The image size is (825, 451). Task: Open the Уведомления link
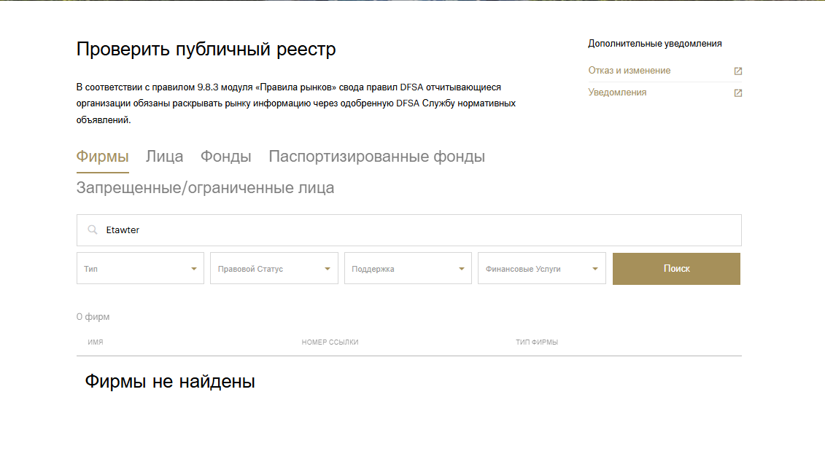coord(617,93)
